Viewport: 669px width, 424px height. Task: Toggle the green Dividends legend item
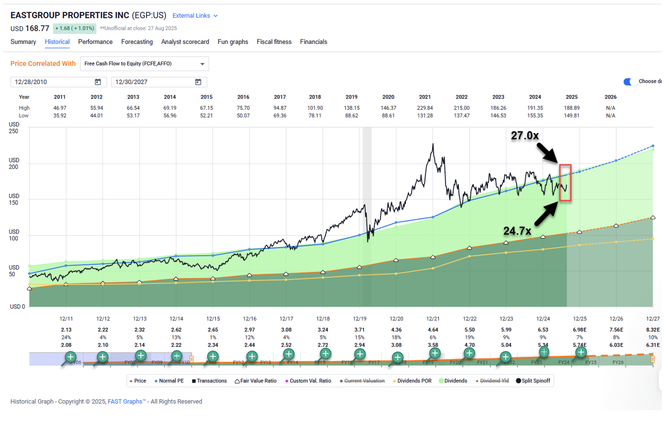(453, 381)
